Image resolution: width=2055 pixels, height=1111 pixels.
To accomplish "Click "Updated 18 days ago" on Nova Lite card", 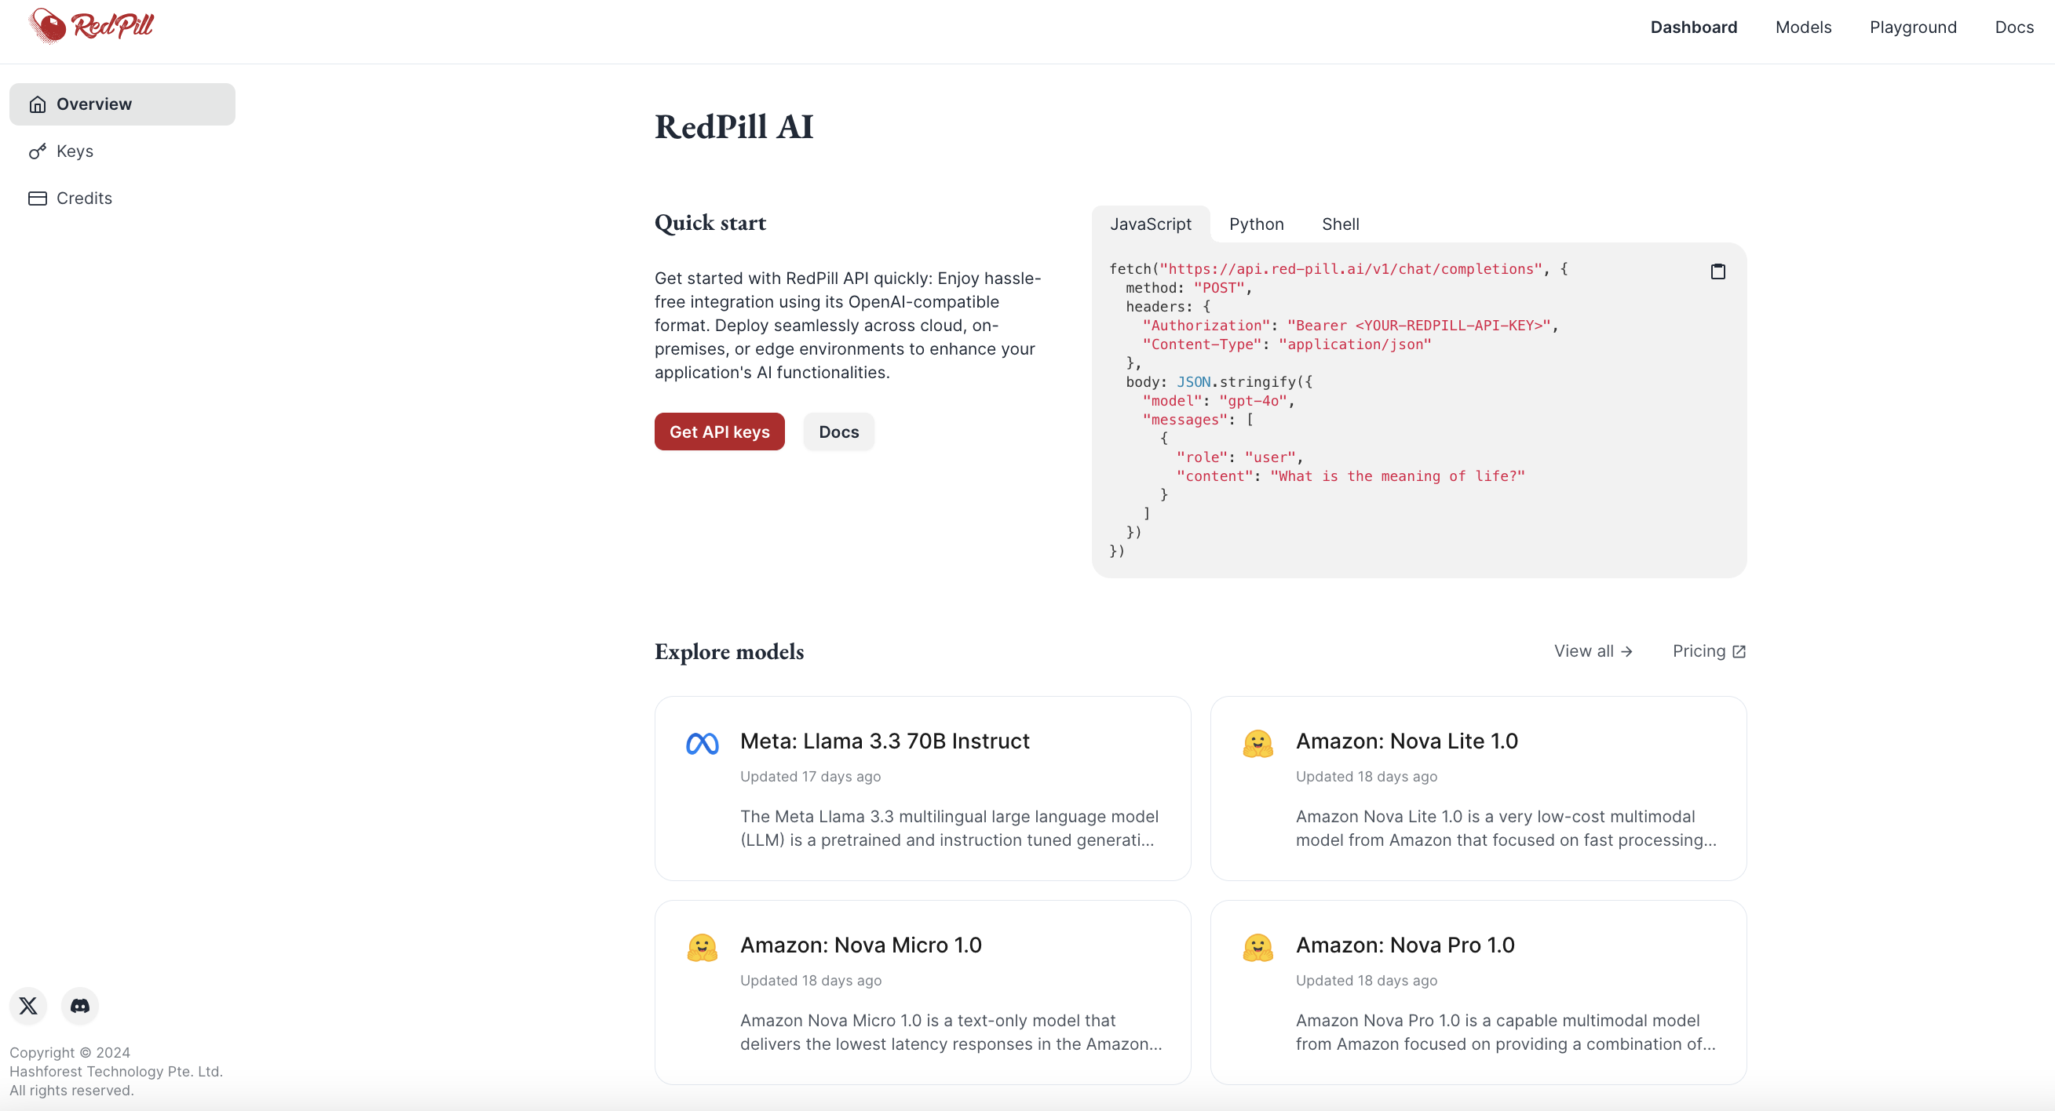I will (1366, 777).
